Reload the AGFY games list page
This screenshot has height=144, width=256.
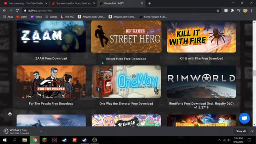click(x=17, y=10)
